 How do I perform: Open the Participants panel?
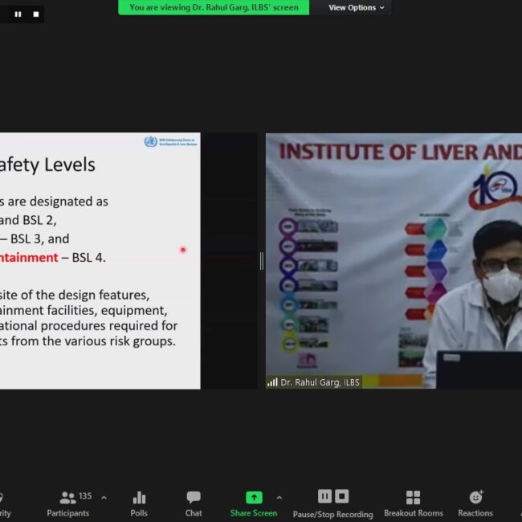point(67,503)
